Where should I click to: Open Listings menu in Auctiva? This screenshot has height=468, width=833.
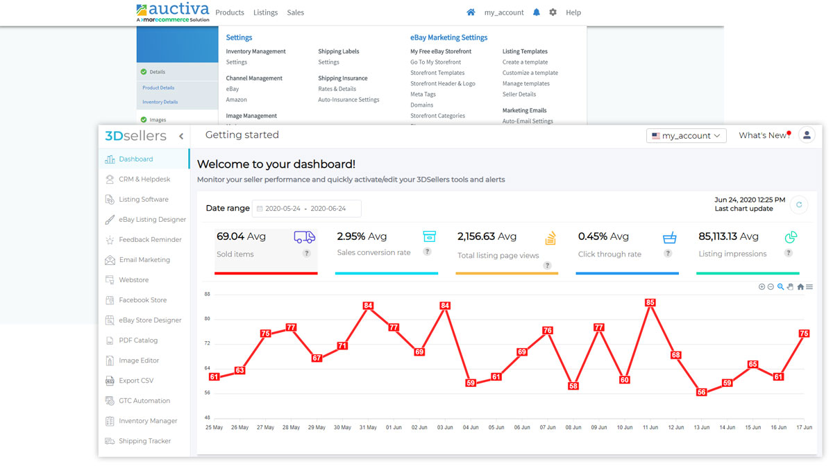coord(265,12)
